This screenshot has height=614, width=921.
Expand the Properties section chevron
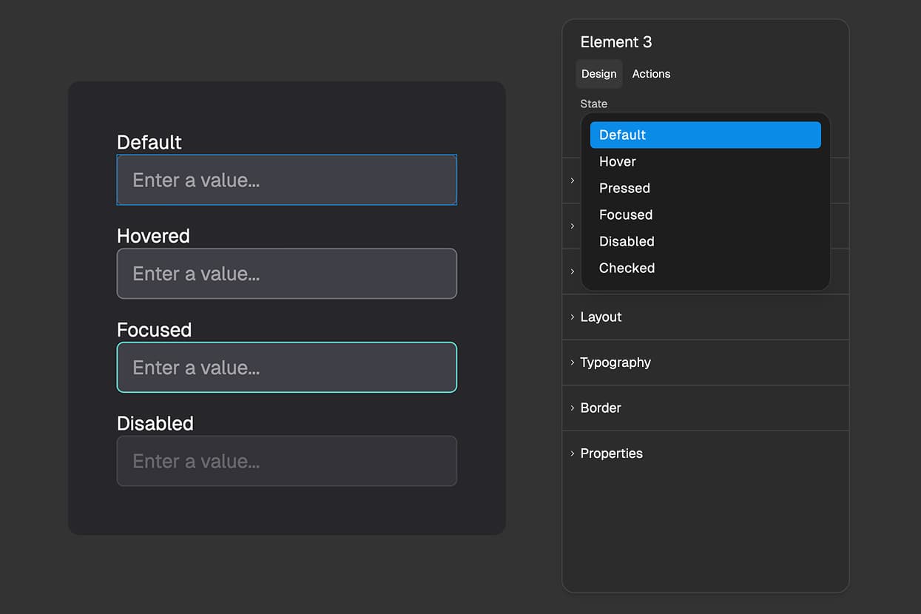point(571,453)
